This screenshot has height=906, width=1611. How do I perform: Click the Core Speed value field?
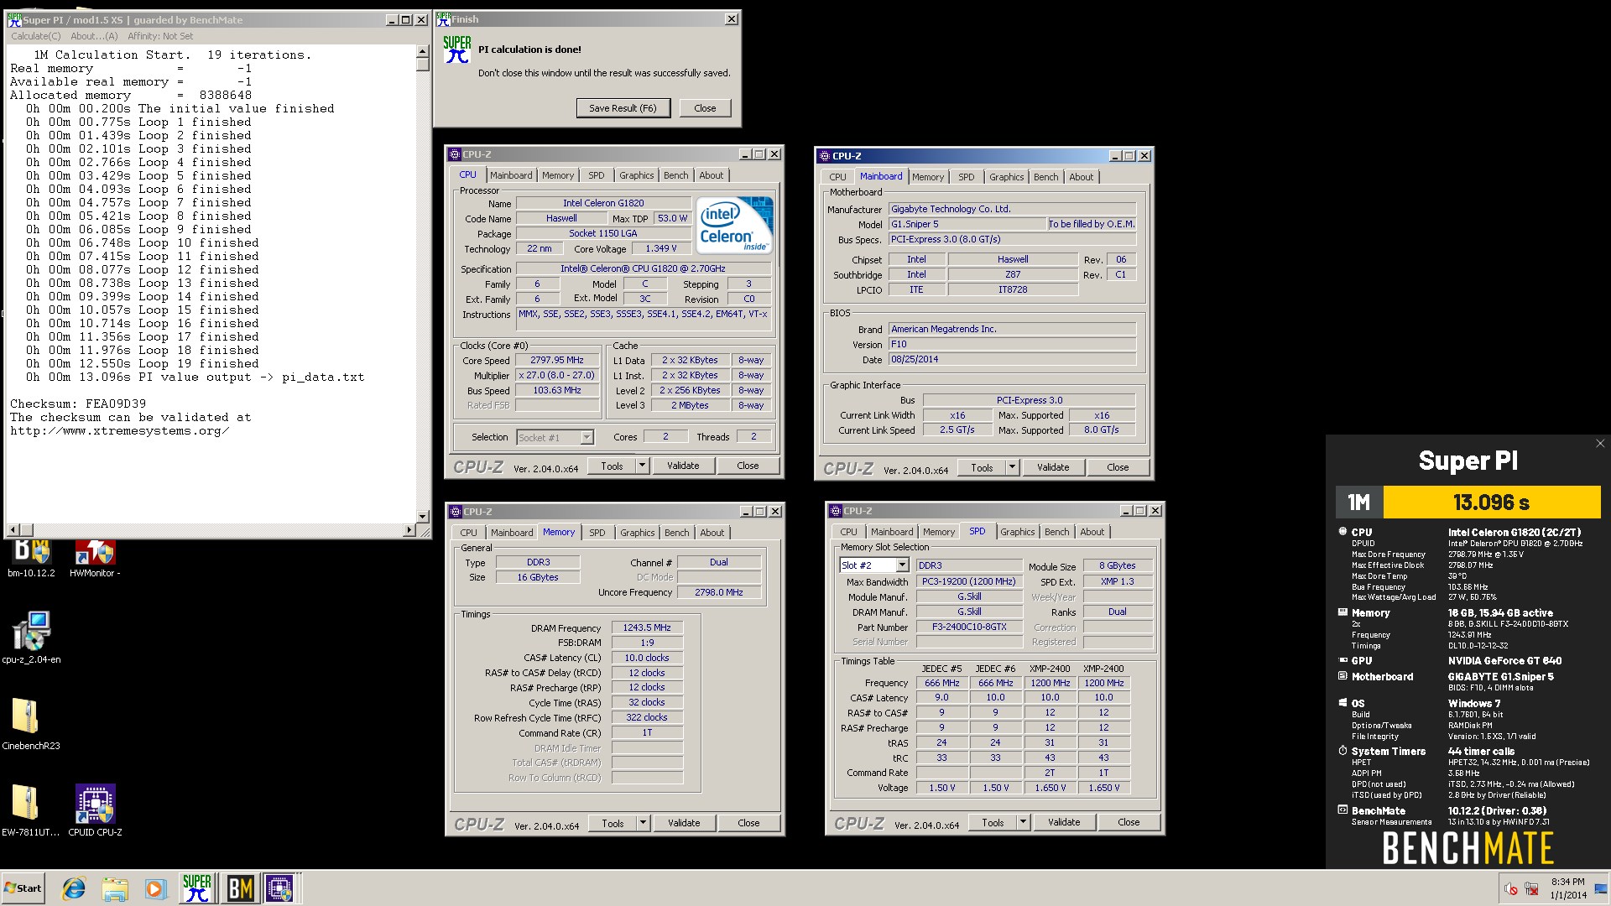click(x=557, y=360)
